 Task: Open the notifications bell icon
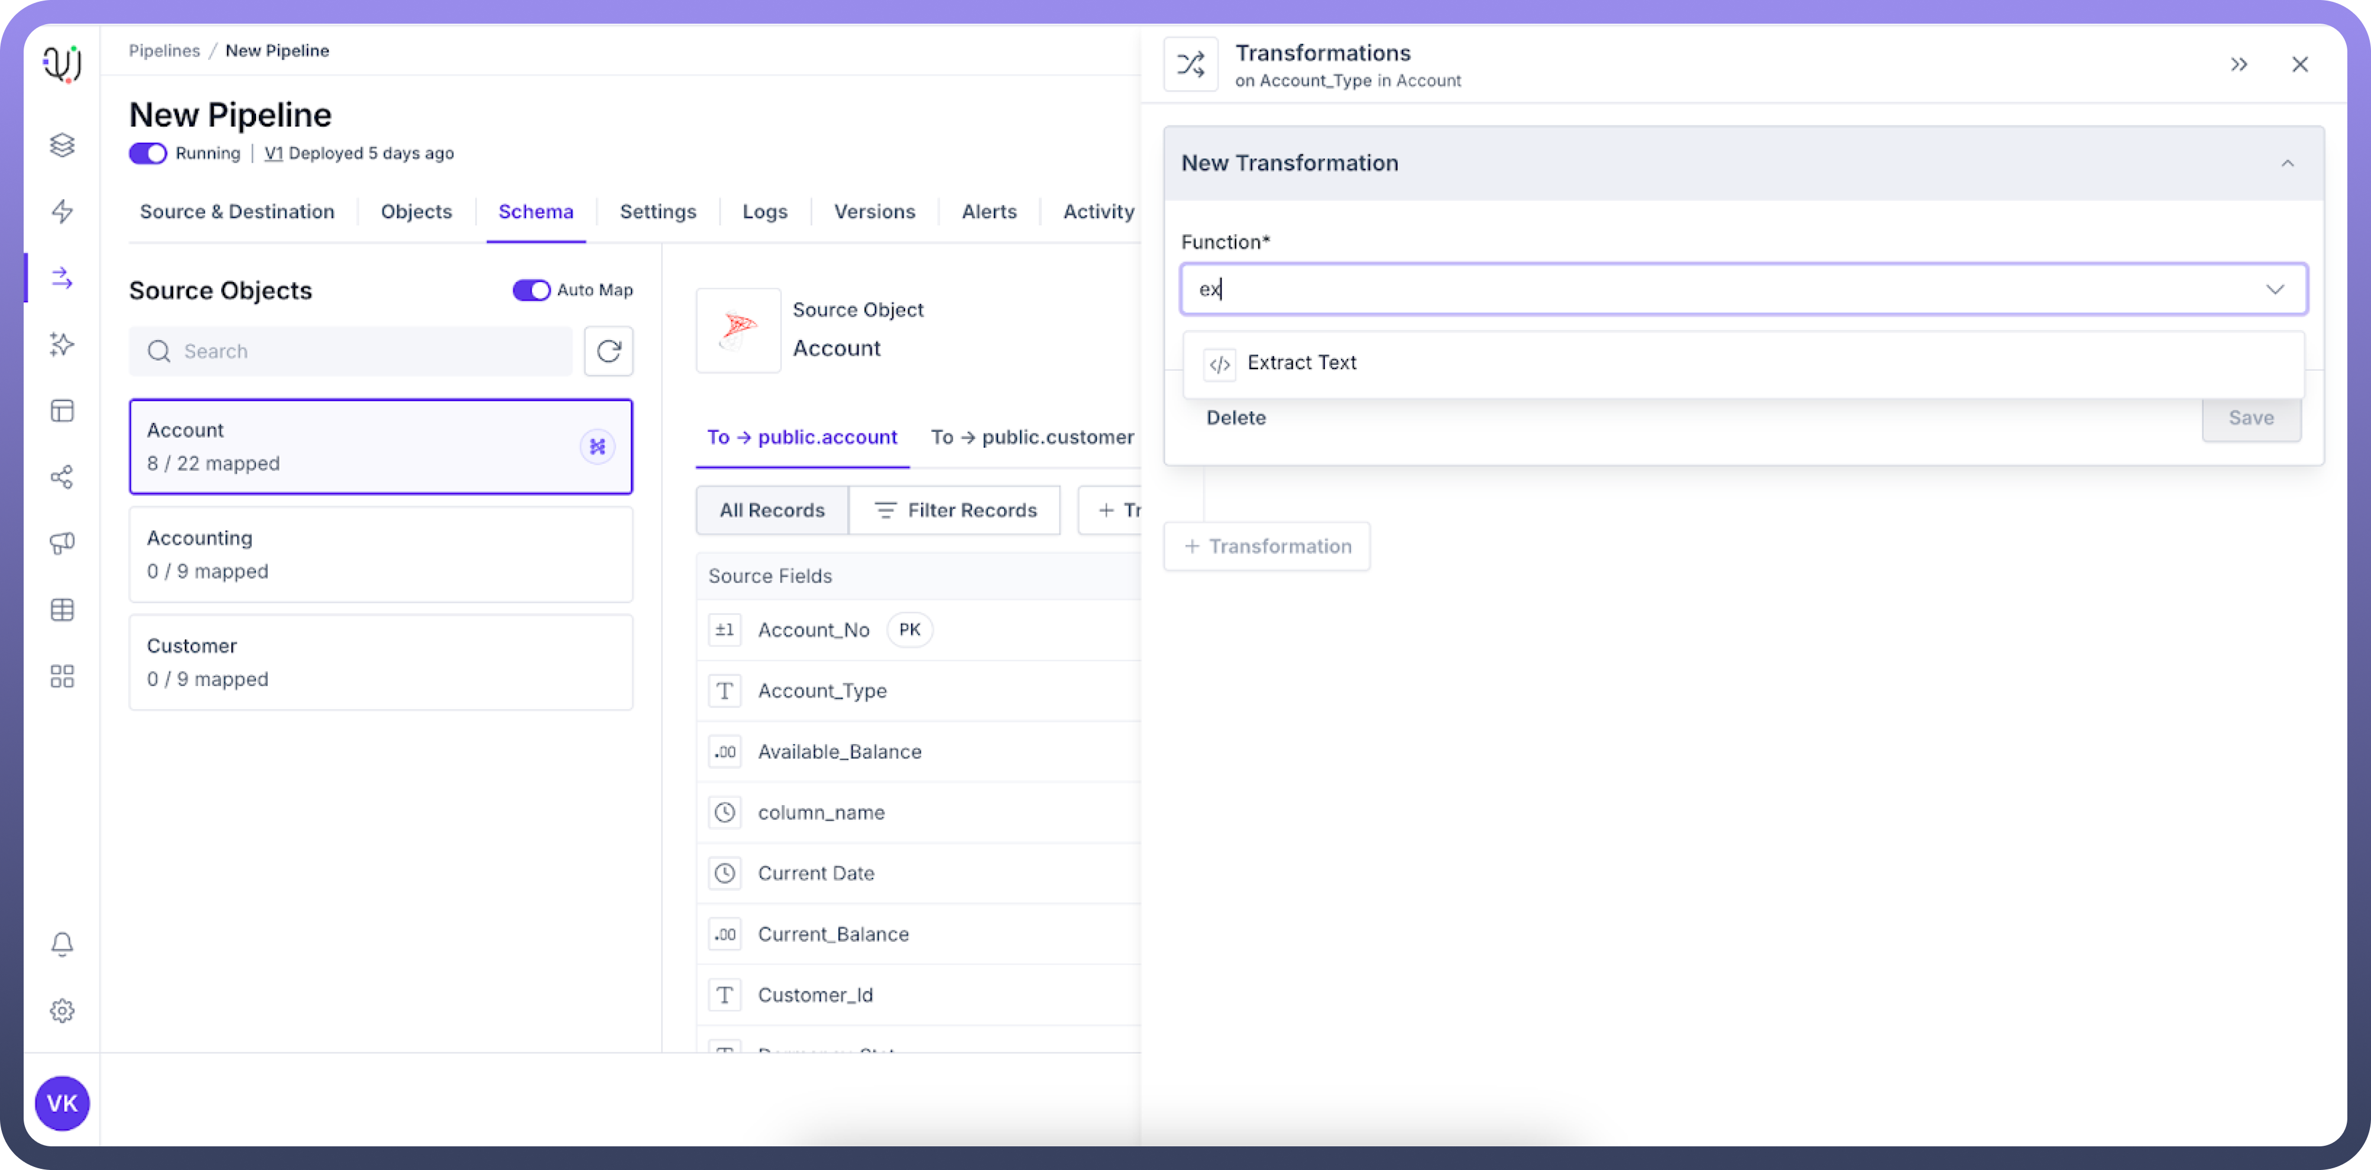[61, 943]
